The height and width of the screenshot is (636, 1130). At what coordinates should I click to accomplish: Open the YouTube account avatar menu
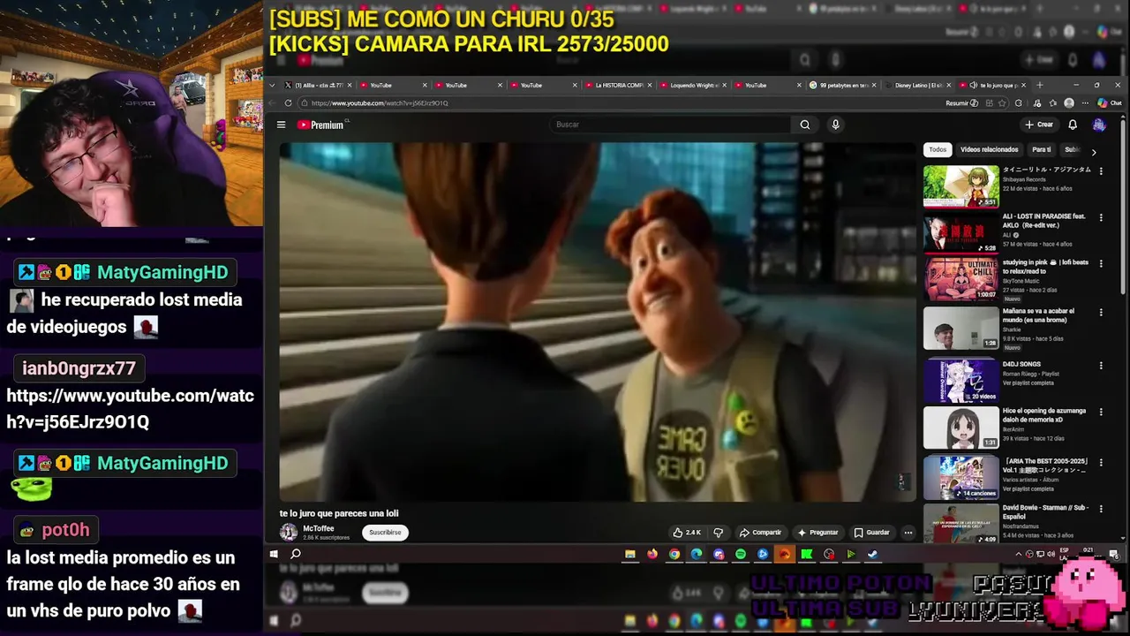(x=1099, y=125)
